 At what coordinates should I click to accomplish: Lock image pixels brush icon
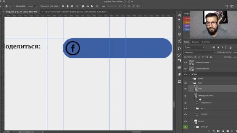199,57
